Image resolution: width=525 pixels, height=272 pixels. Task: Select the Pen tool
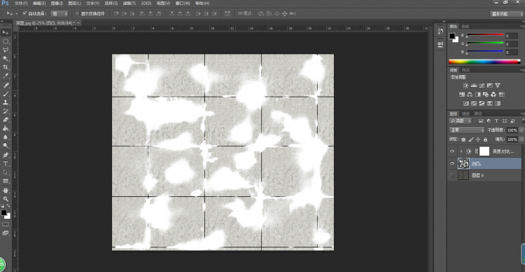[x=6, y=155]
